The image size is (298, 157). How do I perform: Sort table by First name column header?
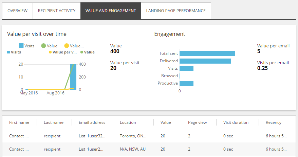tap(19, 122)
